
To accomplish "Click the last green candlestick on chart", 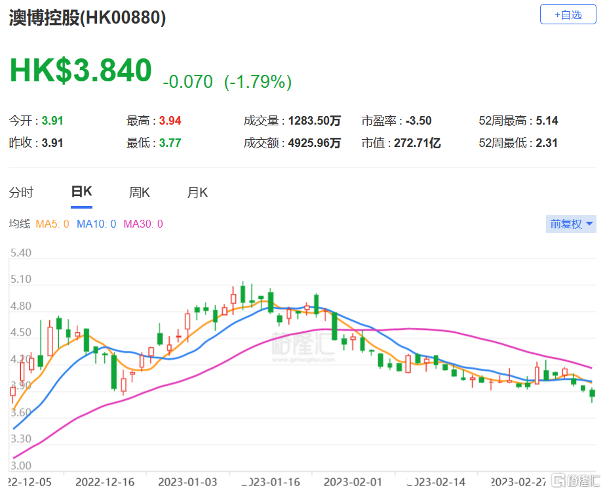I will (593, 394).
